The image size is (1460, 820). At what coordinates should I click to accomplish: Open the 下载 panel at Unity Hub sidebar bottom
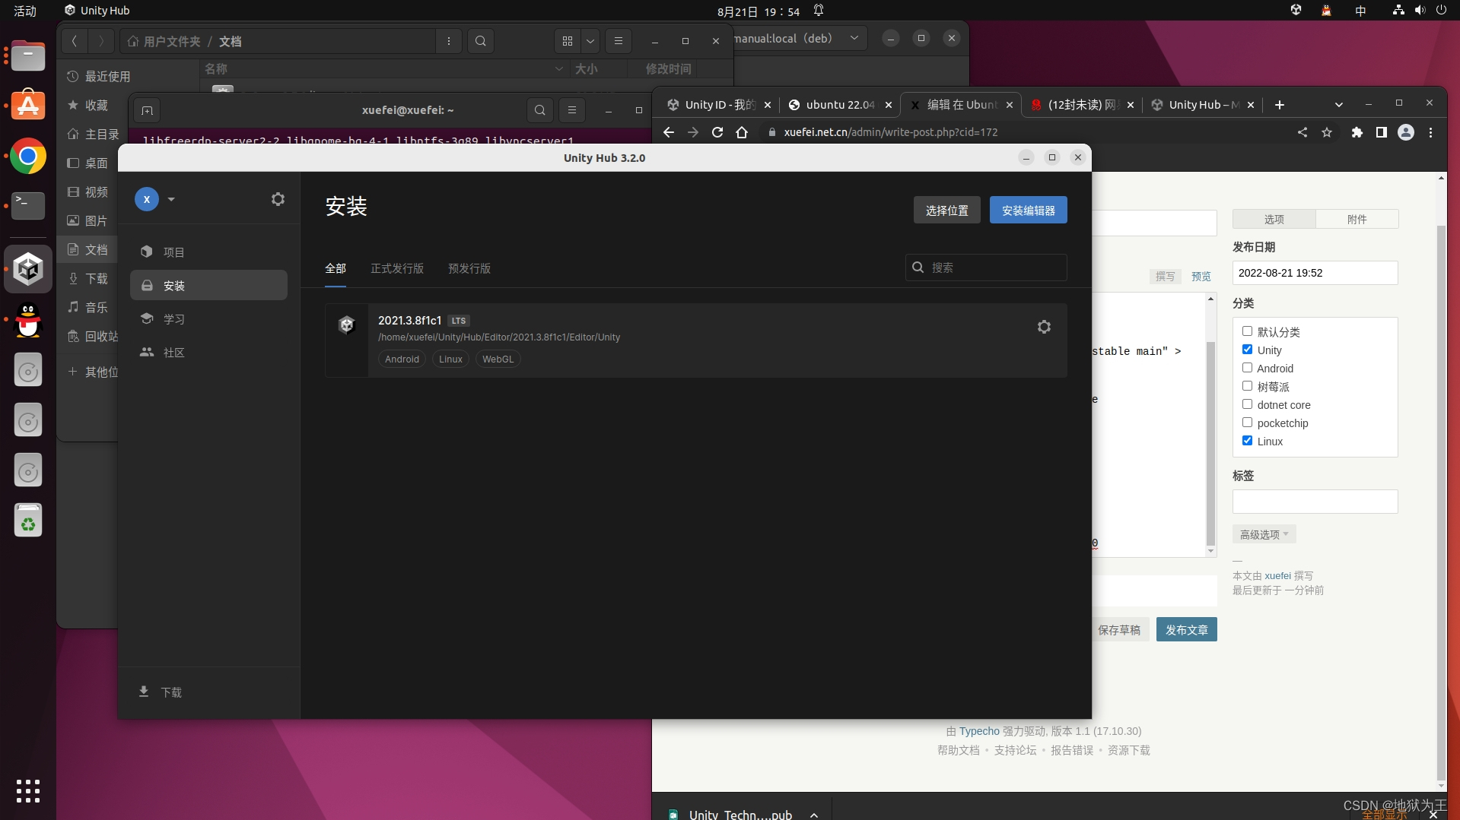tap(169, 692)
